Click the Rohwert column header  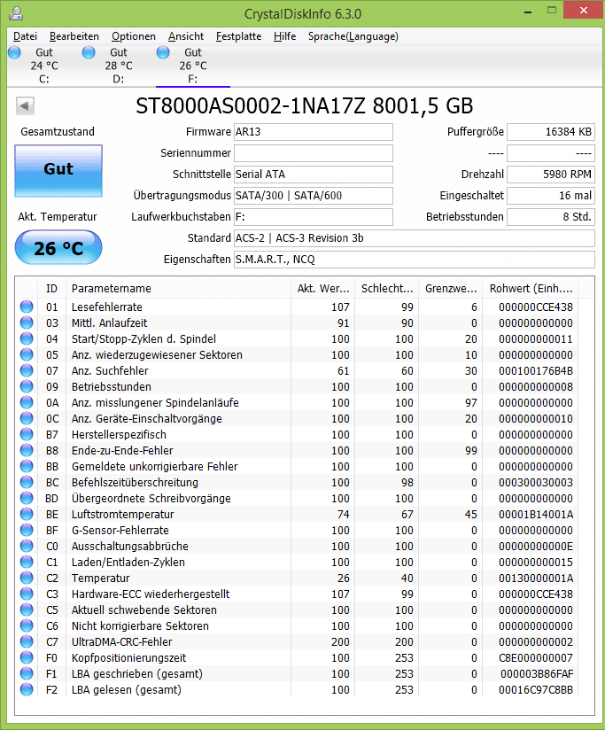pyautogui.click(x=531, y=288)
